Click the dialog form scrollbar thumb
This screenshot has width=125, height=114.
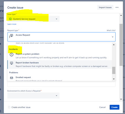click(x=121, y=45)
